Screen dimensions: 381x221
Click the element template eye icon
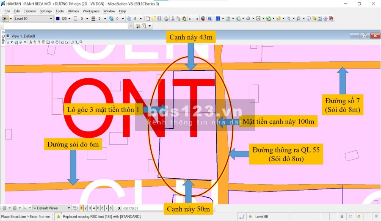point(5,19)
